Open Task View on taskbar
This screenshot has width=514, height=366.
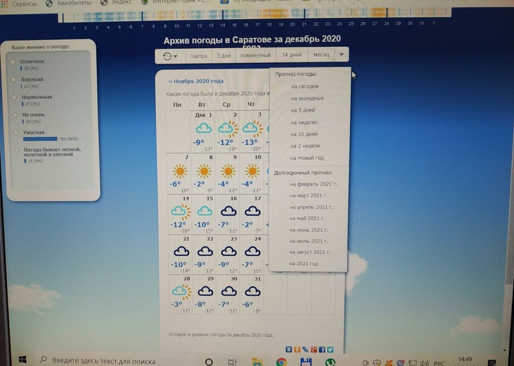tap(232, 362)
